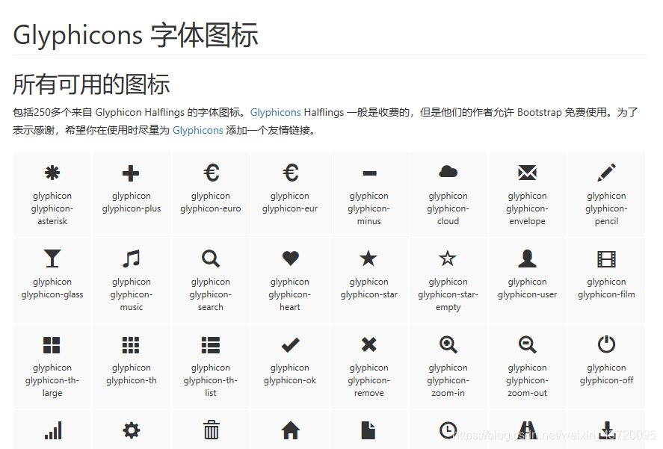Click the 'glyphicon glyphicon-off' label

(606, 374)
